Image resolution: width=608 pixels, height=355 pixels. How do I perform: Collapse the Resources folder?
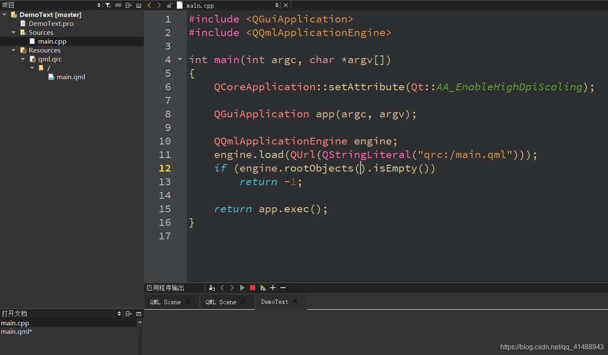pos(14,50)
